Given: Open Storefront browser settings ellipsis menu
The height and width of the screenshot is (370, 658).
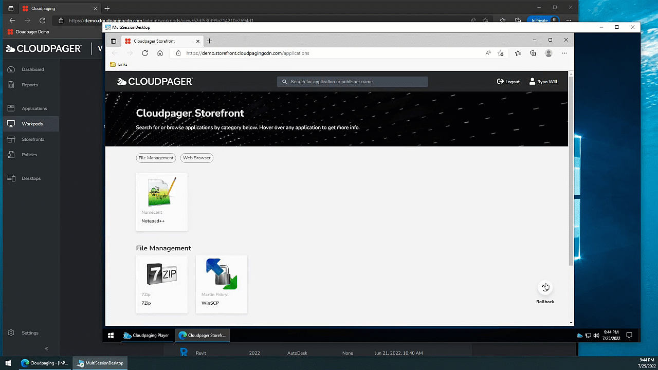Looking at the screenshot, I should [x=564, y=53].
